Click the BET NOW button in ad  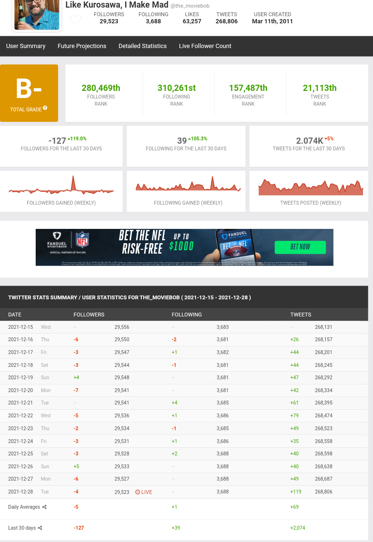[300, 247]
